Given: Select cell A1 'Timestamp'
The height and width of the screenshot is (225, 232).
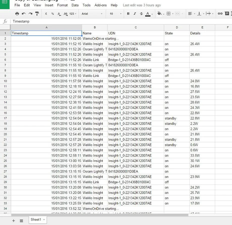Looking at the screenshot, I should 46,33.
